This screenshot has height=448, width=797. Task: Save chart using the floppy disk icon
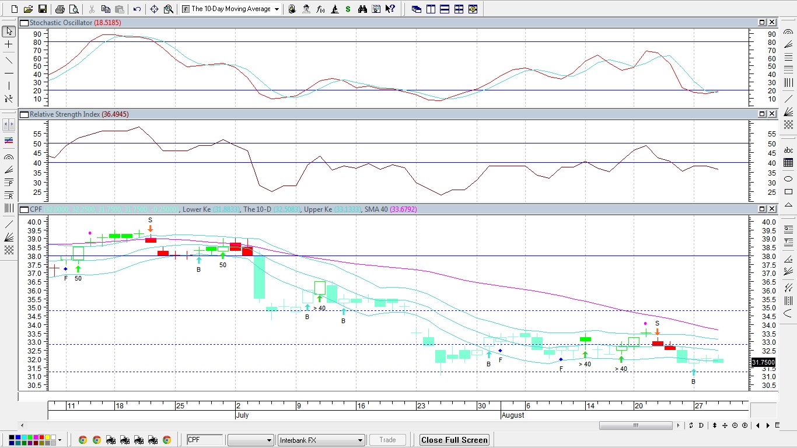pyautogui.click(x=42, y=9)
